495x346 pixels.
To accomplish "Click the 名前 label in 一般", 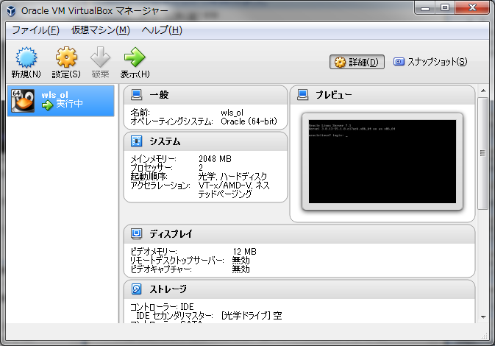I will point(140,113).
